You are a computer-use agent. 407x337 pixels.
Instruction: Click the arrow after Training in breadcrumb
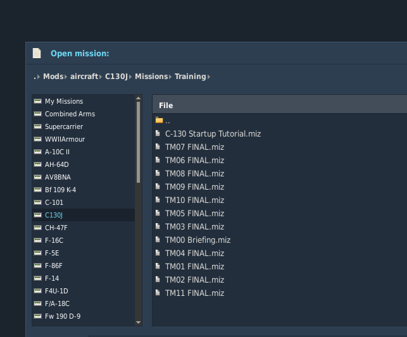point(209,77)
